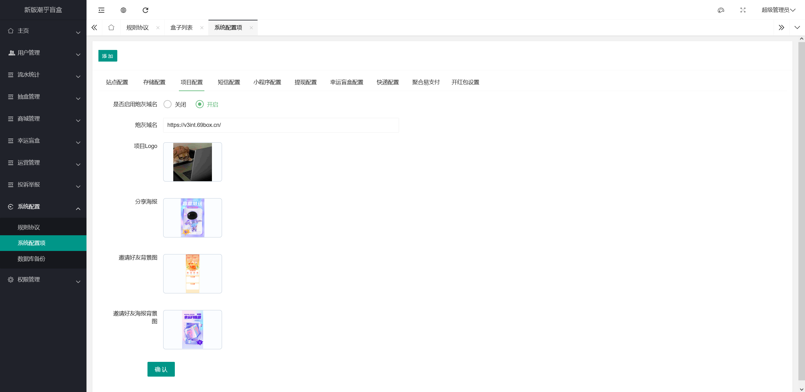Screen dimensions: 805x392
Task: Click the 添加 button
Action: [x=108, y=56]
